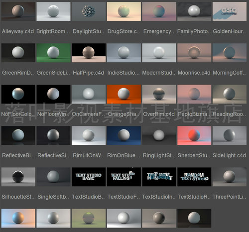Screen dimensions: 249x232
Task: Select the RimLitOnW.. preset thumbnail
Action: (x=89, y=135)
